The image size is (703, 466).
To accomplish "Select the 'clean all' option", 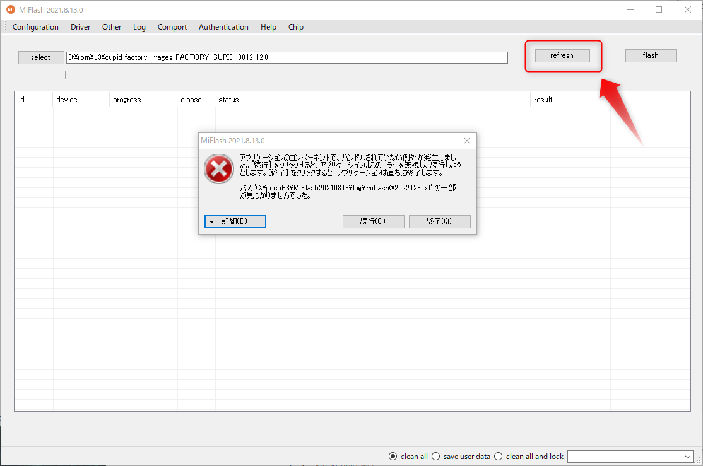I will 392,456.
